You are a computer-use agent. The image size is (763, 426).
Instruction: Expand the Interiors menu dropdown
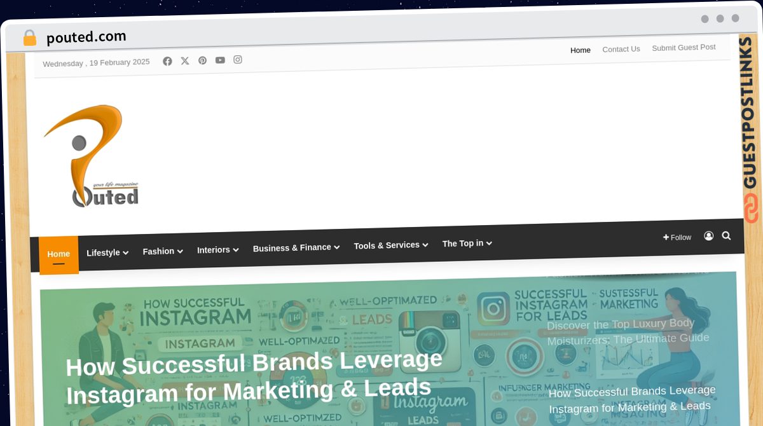pyautogui.click(x=218, y=250)
